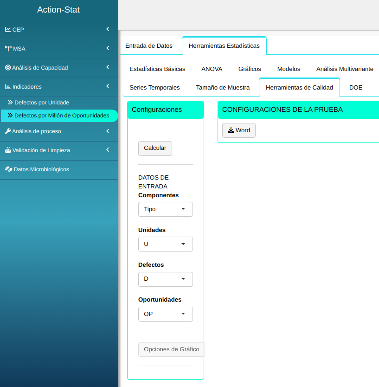The width and height of the screenshot is (379, 387).
Task: Download the report with Word button
Action: pos(239,130)
